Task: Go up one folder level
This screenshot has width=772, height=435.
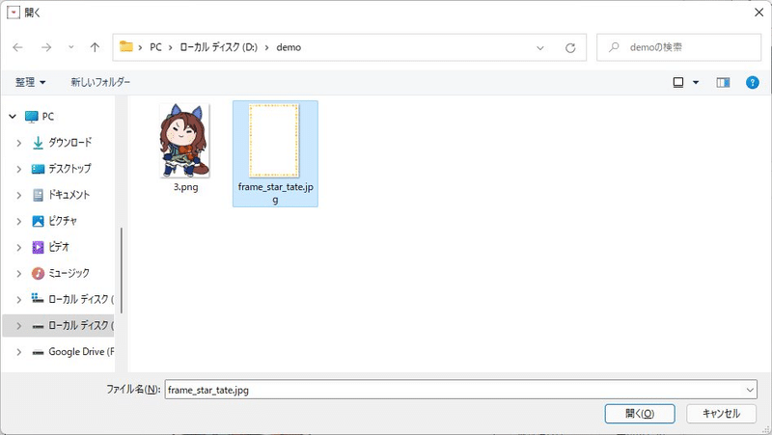Action: 95,47
